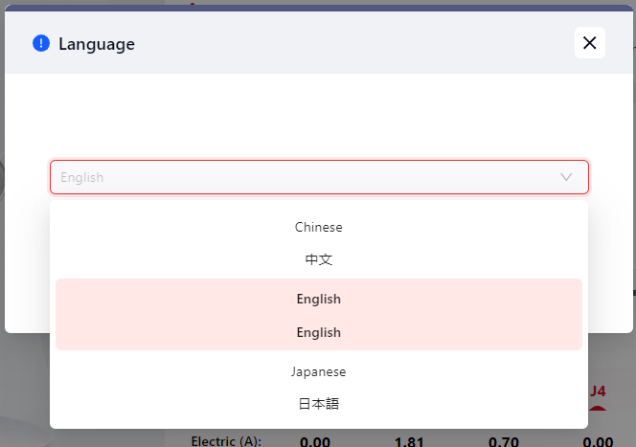Click the blue info icon beside Language
Viewport: 636px width, 447px height.
click(40, 43)
